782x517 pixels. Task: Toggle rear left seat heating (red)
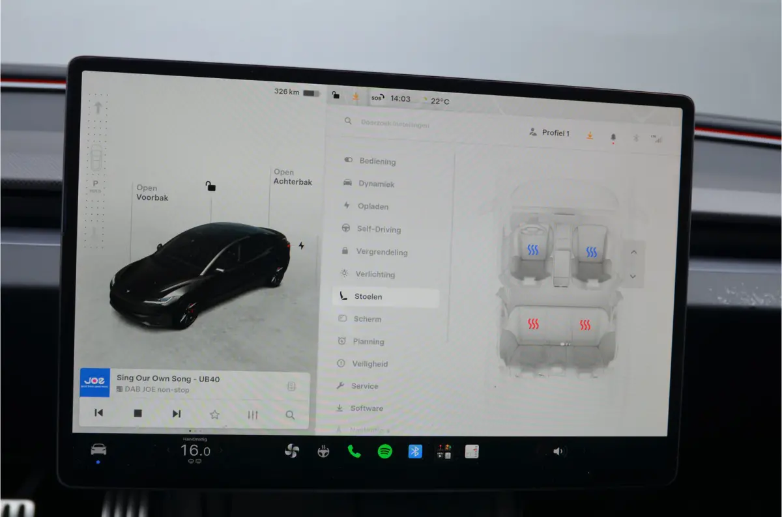534,324
